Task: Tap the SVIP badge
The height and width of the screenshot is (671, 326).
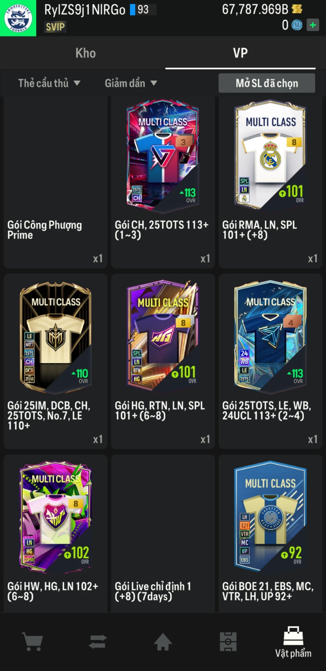Action: coord(55,27)
